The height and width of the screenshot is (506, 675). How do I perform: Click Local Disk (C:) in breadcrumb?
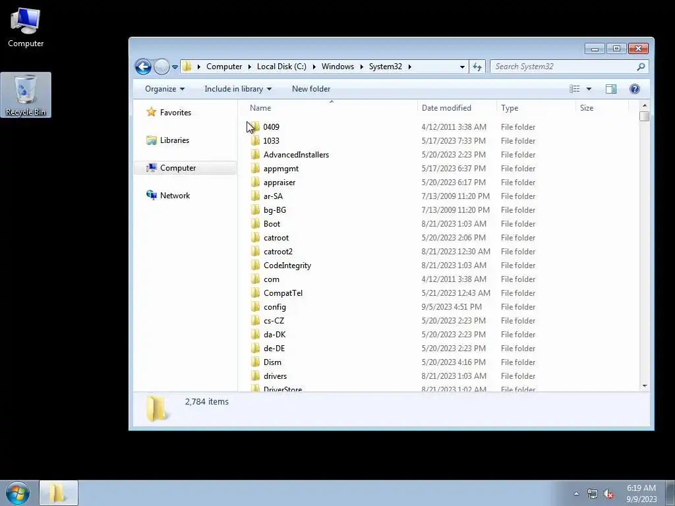click(281, 67)
